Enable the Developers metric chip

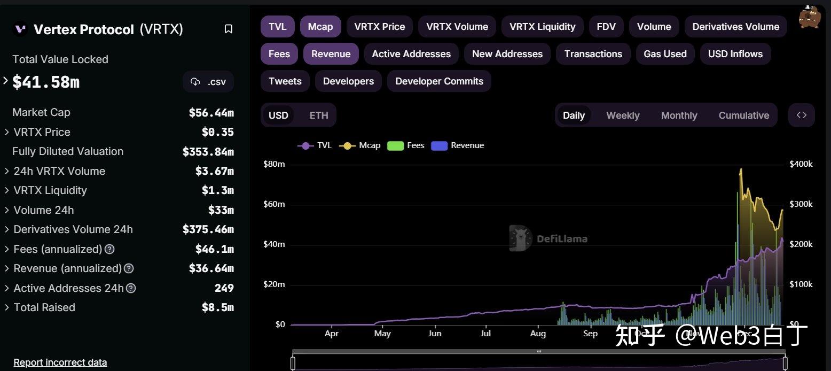(348, 81)
